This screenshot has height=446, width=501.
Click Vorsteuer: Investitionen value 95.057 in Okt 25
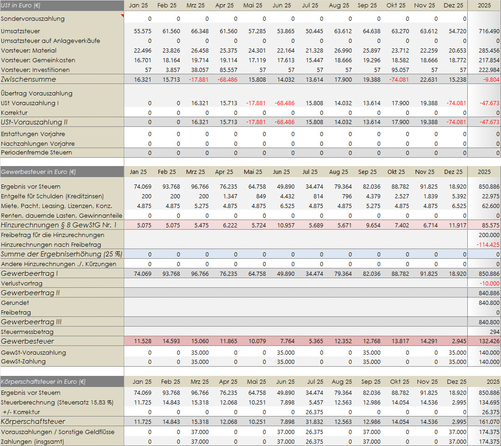400,70
